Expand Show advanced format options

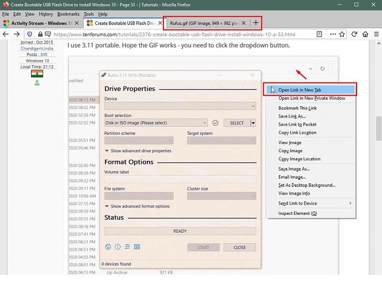(x=138, y=206)
